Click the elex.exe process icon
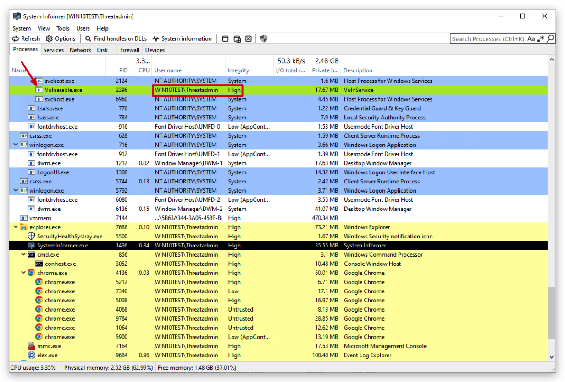 tap(31, 355)
